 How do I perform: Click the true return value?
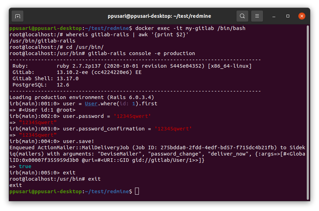25,166
